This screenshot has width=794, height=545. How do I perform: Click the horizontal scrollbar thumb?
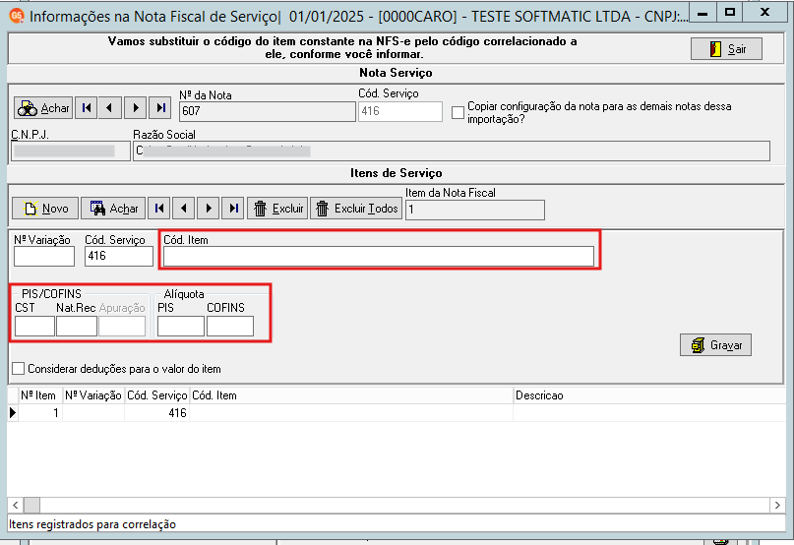coord(31,505)
